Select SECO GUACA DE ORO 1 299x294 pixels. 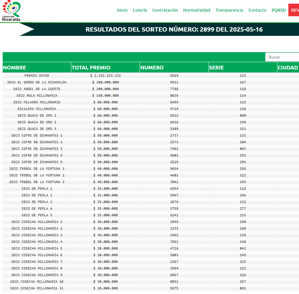tap(37, 116)
